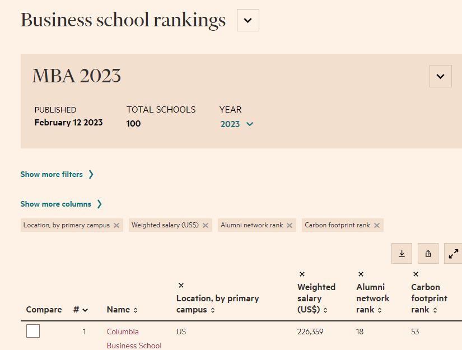Remove the Carbon footprint rank column header X
Screen dimensions: 462x350
(416, 274)
